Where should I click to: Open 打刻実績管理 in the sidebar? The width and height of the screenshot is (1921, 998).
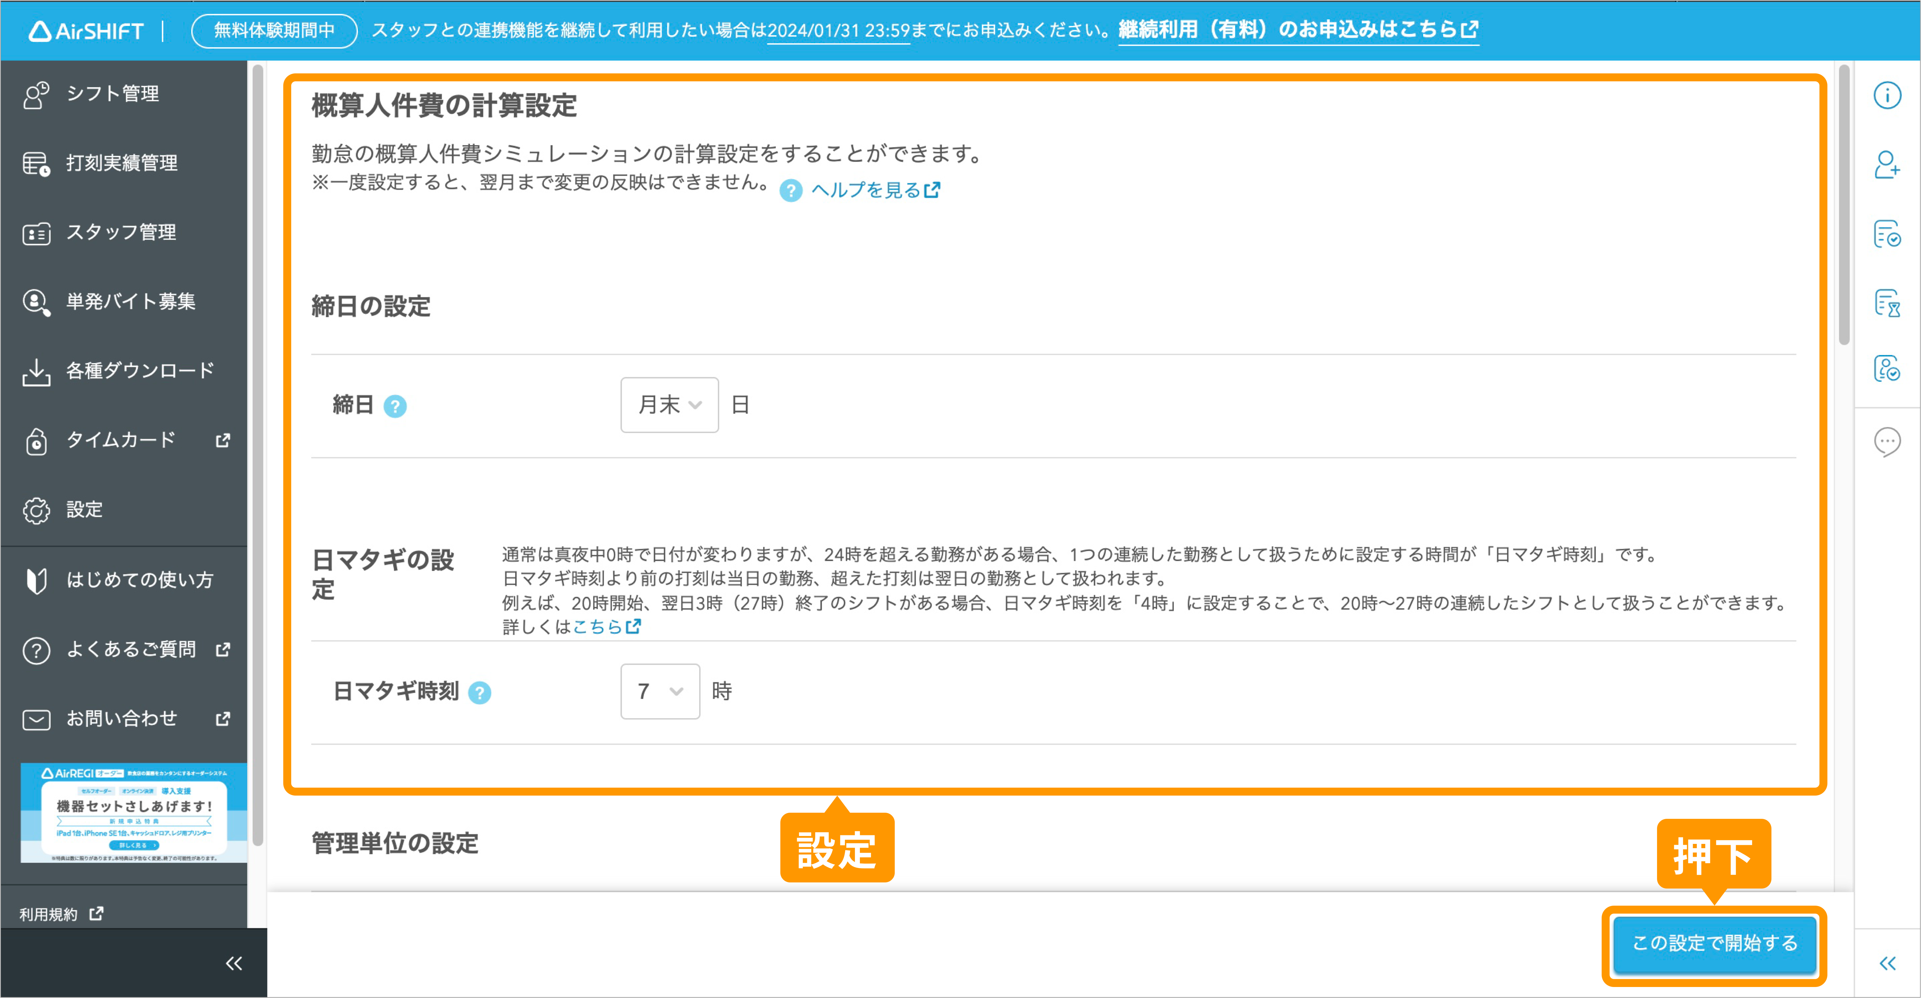[x=121, y=163]
